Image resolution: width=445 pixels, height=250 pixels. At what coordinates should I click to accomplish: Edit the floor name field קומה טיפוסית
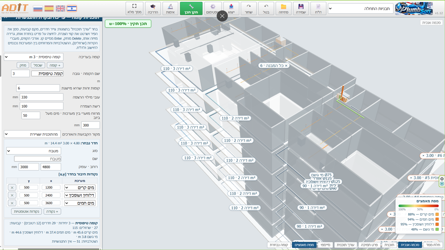47,74
